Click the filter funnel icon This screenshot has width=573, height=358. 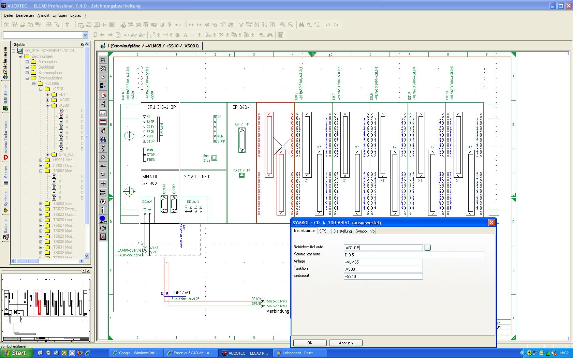[241, 25]
